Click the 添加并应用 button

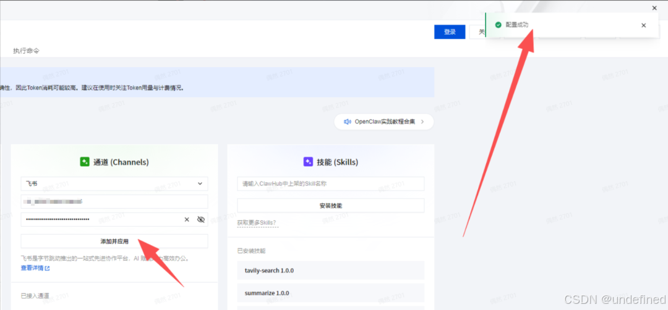[x=114, y=241]
